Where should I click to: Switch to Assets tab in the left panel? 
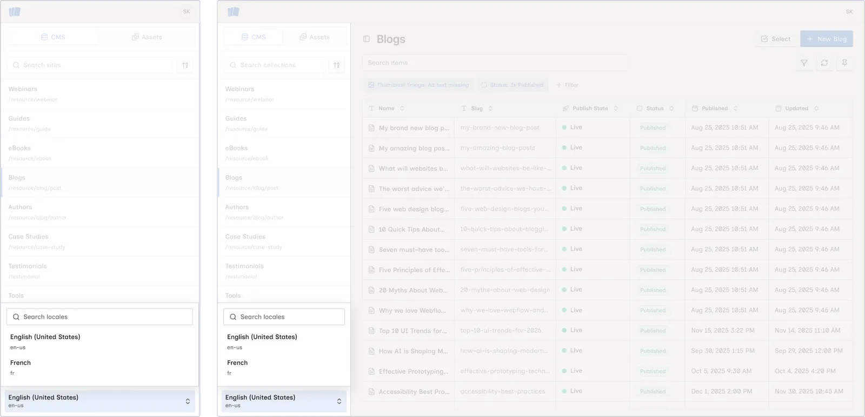[x=147, y=37]
